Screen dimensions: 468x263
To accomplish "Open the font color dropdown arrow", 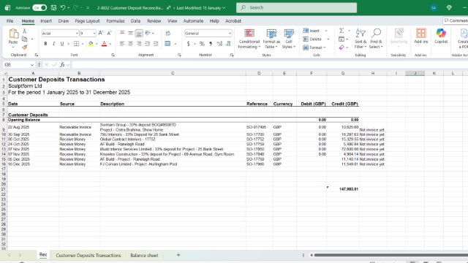I will tap(110, 44).
